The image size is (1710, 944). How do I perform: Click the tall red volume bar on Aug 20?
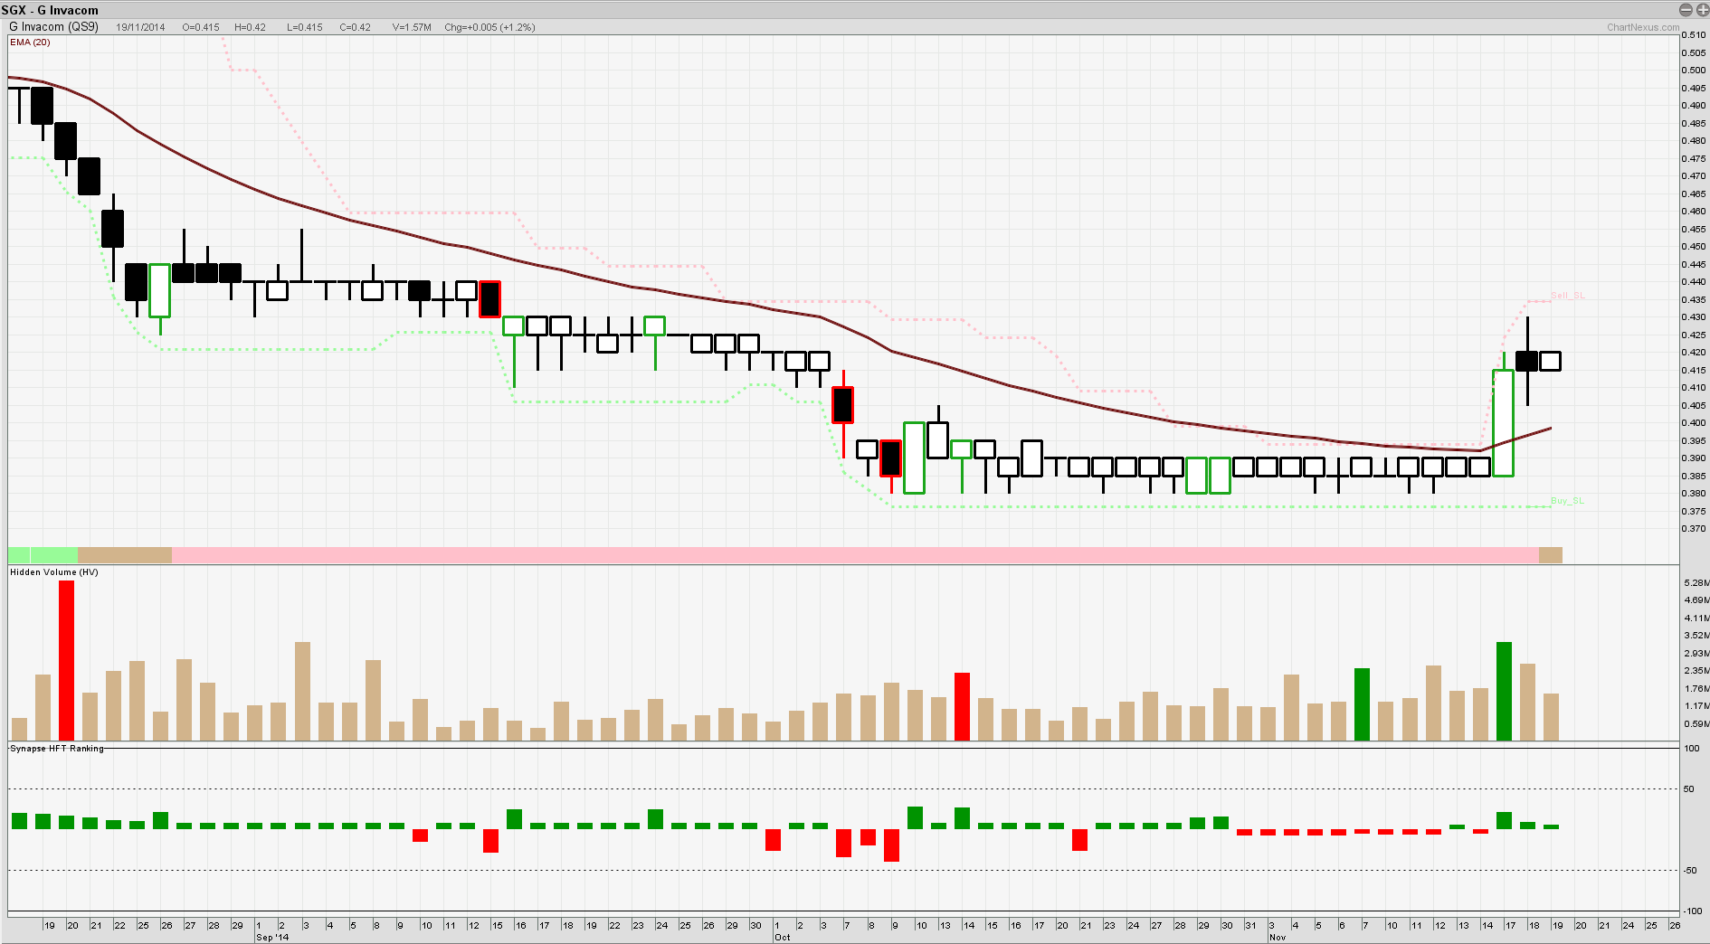point(66,660)
